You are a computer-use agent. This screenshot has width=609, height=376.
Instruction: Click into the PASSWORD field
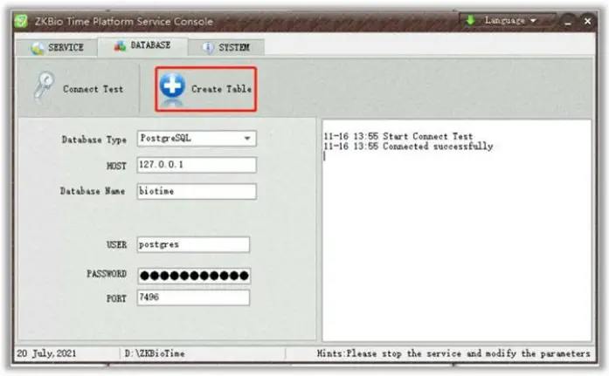pyautogui.click(x=194, y=276)
